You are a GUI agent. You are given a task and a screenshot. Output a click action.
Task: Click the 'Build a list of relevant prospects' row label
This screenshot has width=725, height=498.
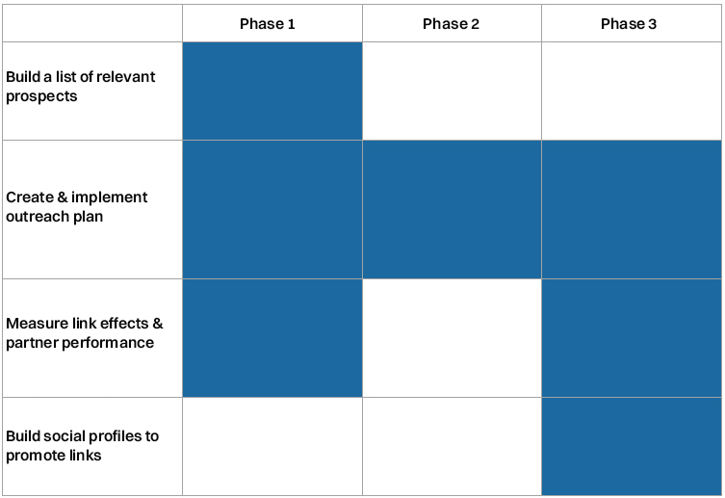tap(81, 87)
